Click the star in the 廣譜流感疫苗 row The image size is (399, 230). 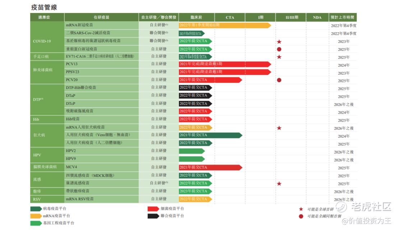pos(279,184)
